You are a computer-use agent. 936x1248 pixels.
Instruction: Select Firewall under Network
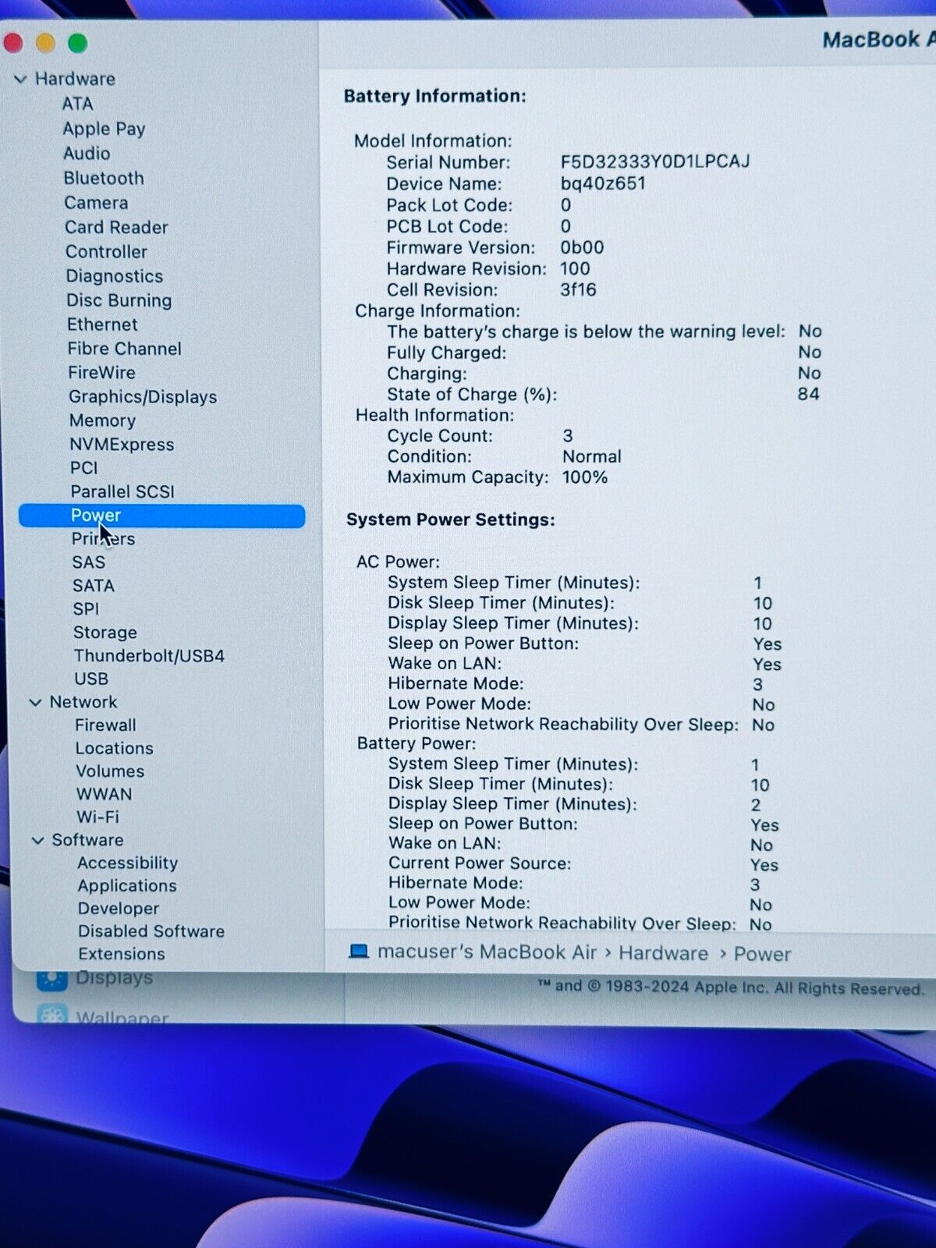click(x=105, y=725)
